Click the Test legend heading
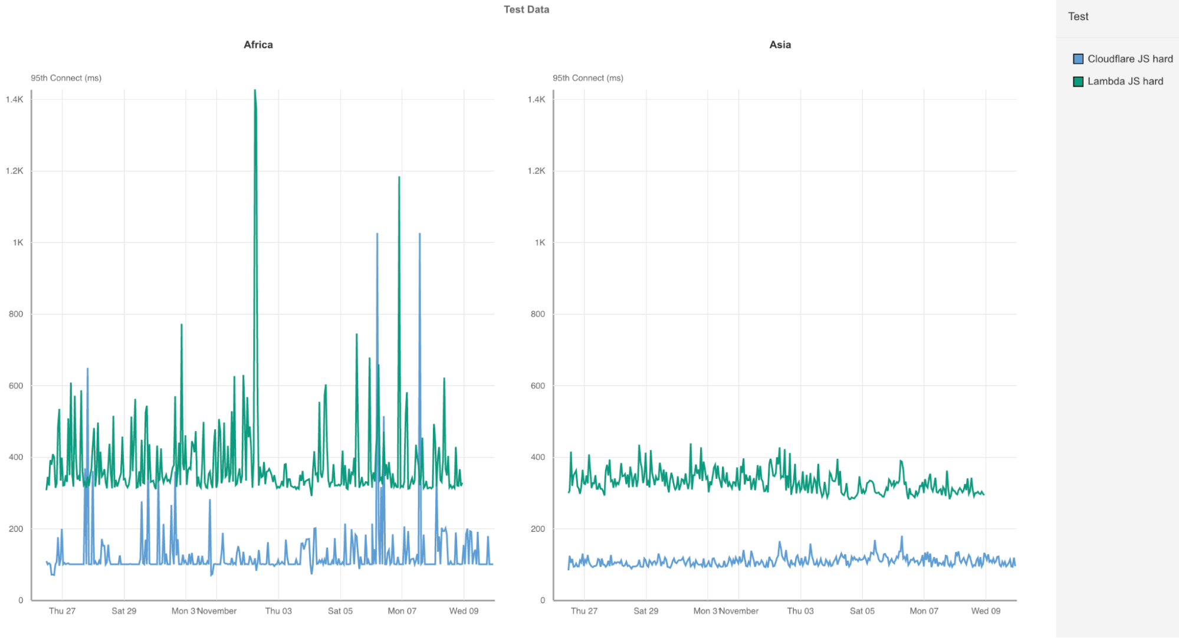The height and width of the screenshot is (638, 1179). pyautogui.click(x=1078, y=17)
